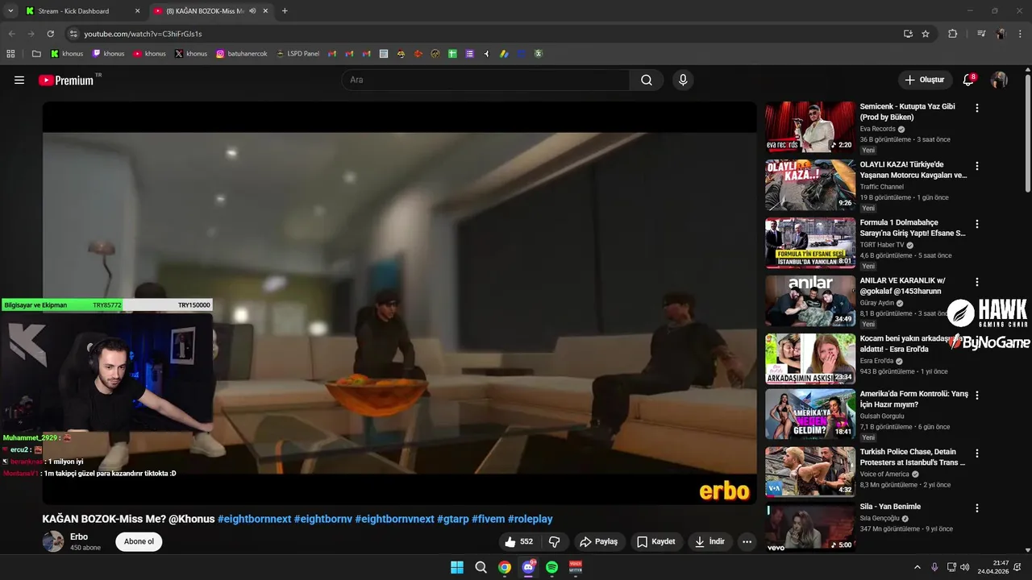Click the YouTube page vertical scrollbar
Viewport: 1032px width, 580px height.
1027,133
